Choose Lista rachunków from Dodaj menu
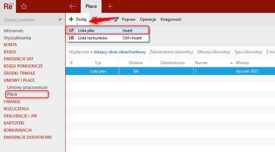The width and height of the screenshot is (275, 152). pos(107,38)
